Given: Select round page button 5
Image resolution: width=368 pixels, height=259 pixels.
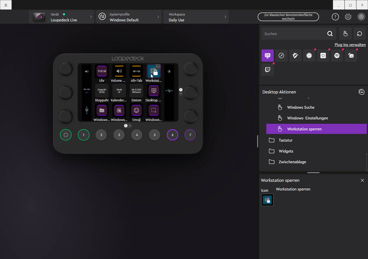Looking at the screenshot, I should point(155,135).
